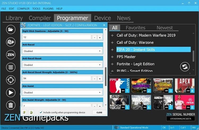The width and height of the screenshot is (199, 130).
Task: Show Newest gamepacks tab
Action: [x=165, y=28]
